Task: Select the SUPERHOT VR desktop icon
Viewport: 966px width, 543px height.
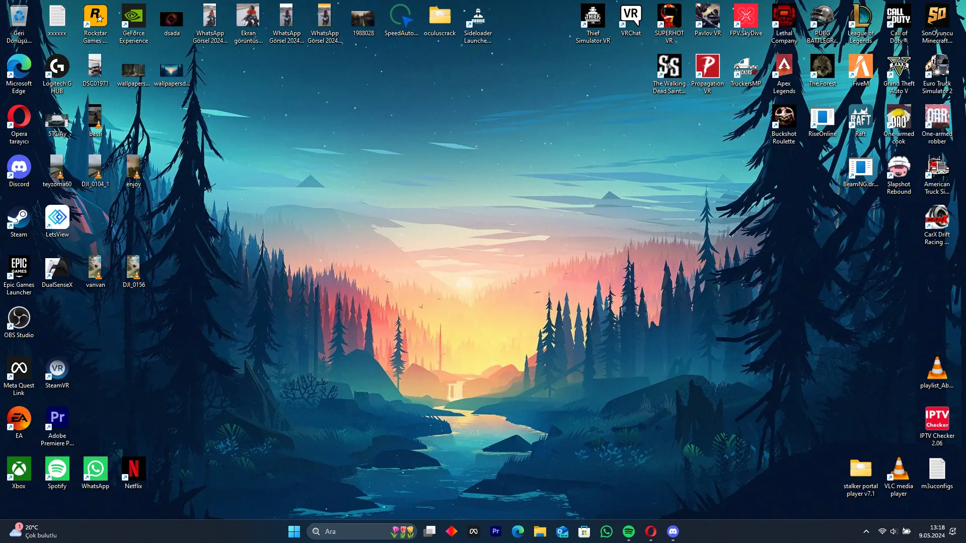Action: 669,24
